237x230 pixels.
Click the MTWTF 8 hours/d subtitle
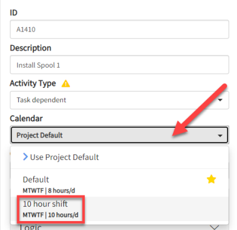(x=49, y=191)
